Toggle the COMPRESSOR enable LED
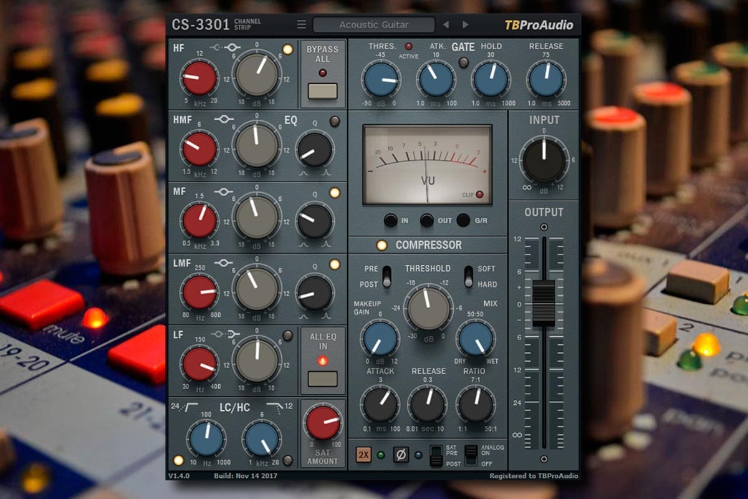748x499 pixels. [381, 245]
